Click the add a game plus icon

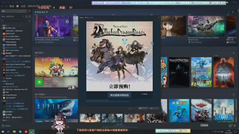[3, 126]
